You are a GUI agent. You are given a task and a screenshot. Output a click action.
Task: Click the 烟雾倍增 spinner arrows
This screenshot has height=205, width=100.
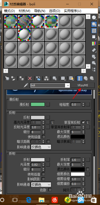tap(83, 179)
